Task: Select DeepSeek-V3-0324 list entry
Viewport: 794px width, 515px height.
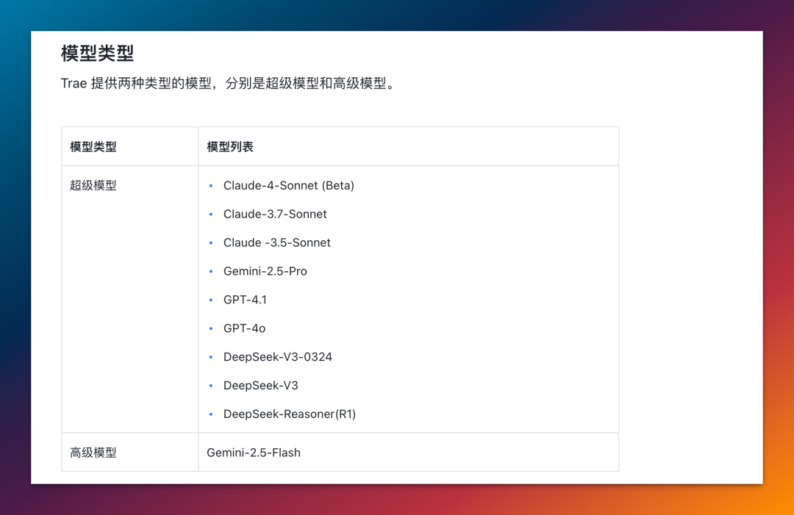Action: click(x=278, y=357)
